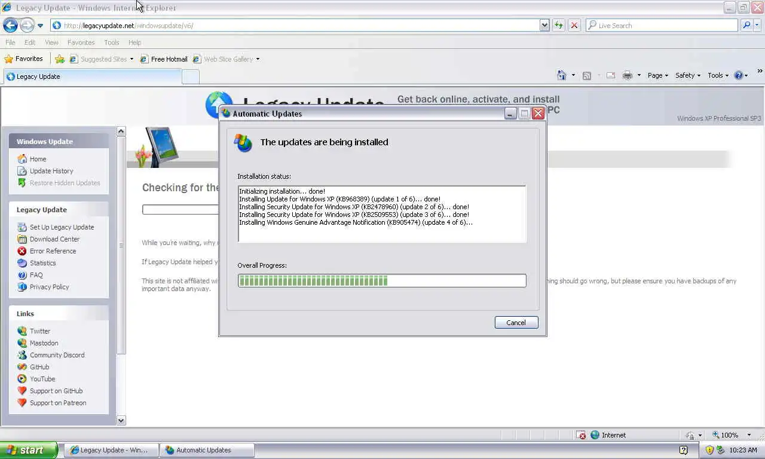Screen dimensions: 765x459
Task: Open the recent pages dropdown arrow
Action: point(40,26)
